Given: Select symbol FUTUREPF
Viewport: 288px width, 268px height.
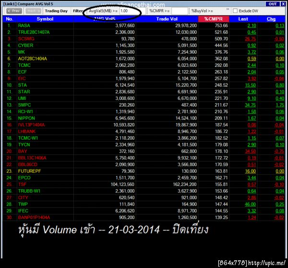Looking at the screenshot, I should [x=29, y=171].
